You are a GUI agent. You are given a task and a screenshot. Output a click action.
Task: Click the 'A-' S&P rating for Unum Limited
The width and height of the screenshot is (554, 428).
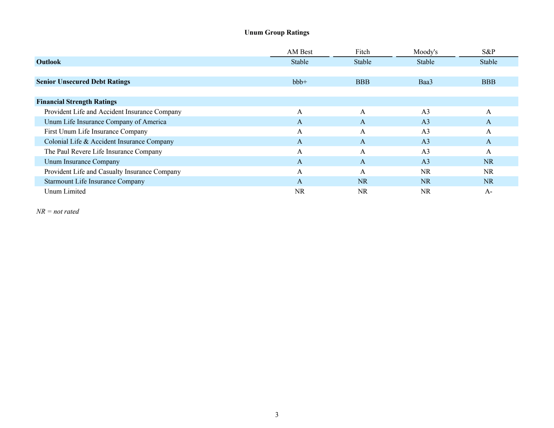pos(489,191)
